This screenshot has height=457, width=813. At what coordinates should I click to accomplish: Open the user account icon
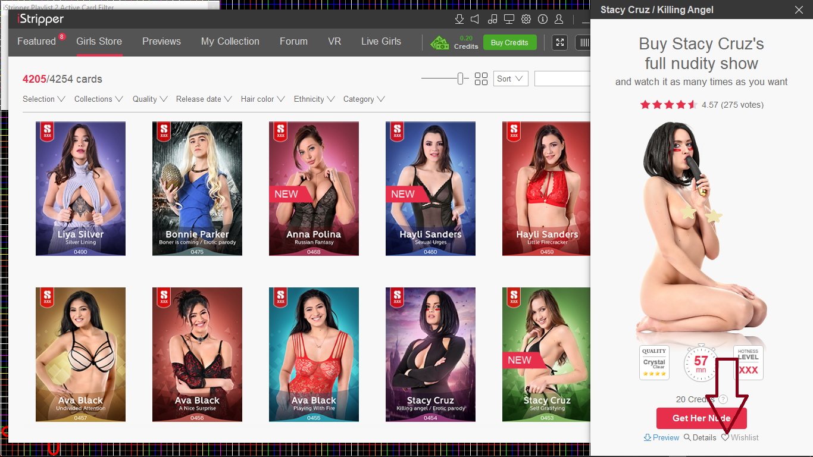[x=559, y=19]
